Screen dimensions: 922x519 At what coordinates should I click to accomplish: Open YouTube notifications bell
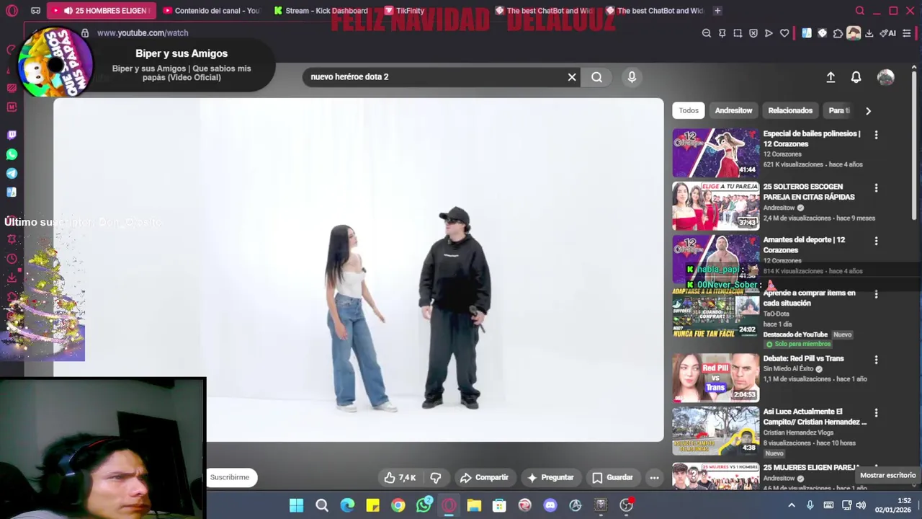pyautogui.click(x=856, y=77)
